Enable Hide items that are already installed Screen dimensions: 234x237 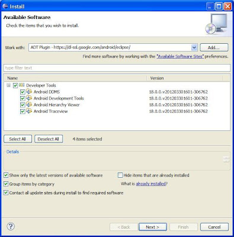click(120, 175)
